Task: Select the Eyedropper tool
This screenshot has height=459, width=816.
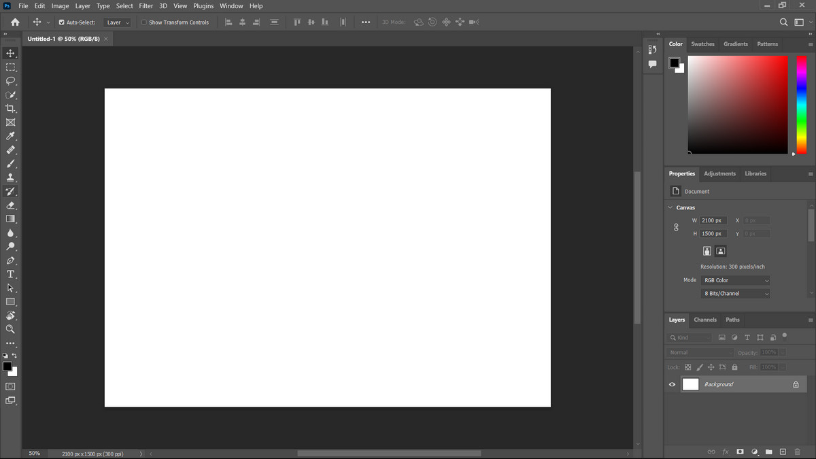Action: click(10, 136)
